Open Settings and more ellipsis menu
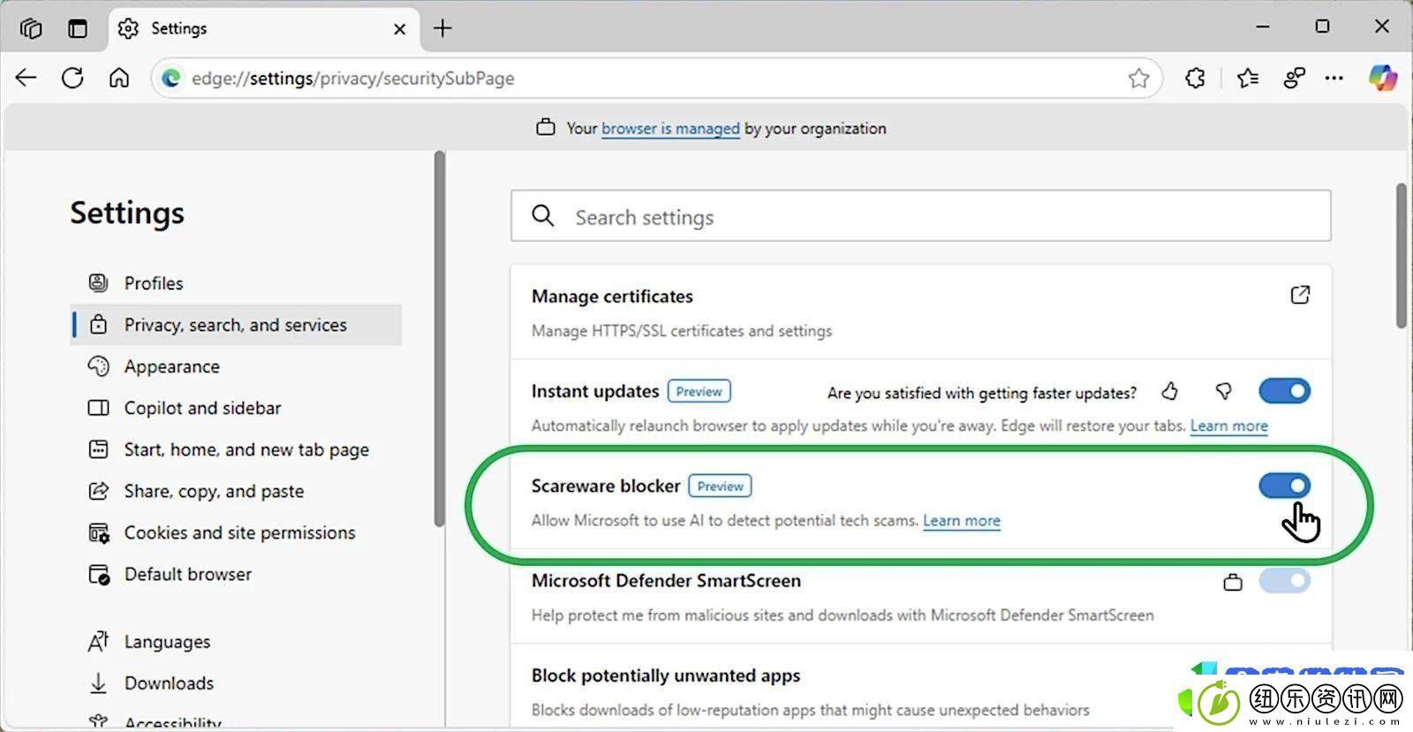1413x732 pixels. pos(1334,79)
